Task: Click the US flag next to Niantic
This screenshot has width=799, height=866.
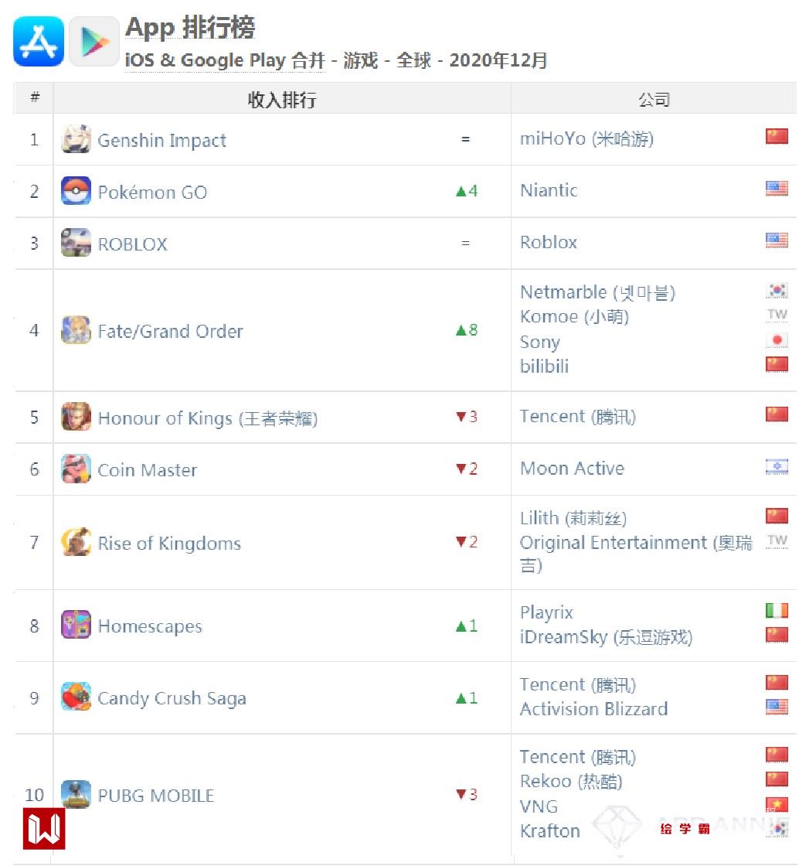Action: tap(777, 189)
